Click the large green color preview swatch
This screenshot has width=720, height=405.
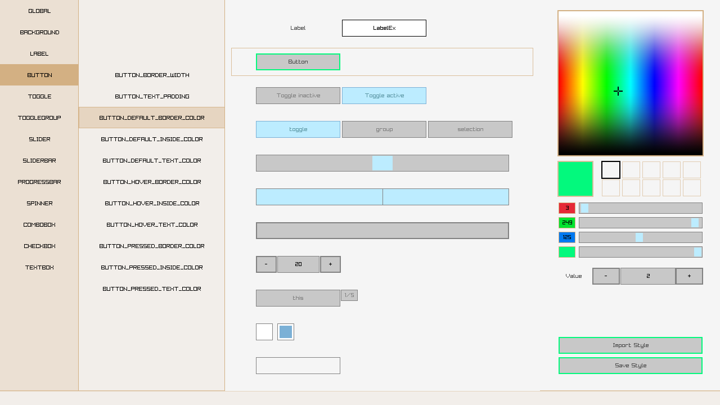point(575,179)
